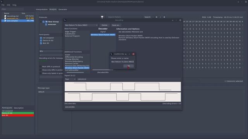Screen dimensions: 248x139
Task: Open the Non Return To Zero decoding dropdown
Action: pos(81,25)
